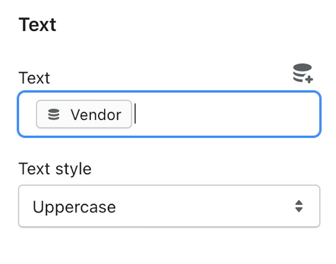Image resolution: width=336 pixels, height=264 pixels.
Task: Click the word Vendor in the chip
Action: [96, 115]
